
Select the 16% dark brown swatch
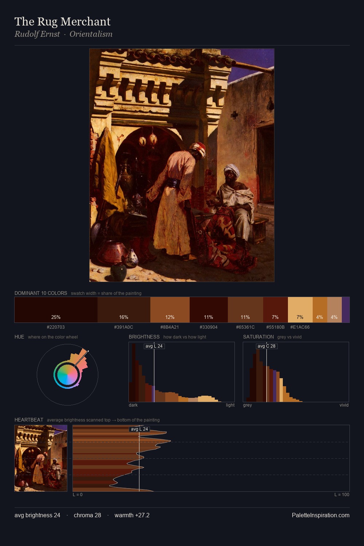[x=124, y=310]
